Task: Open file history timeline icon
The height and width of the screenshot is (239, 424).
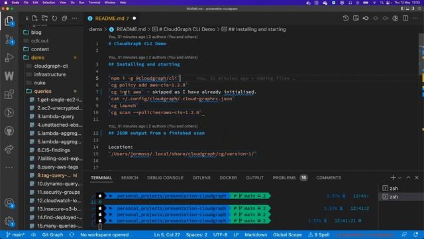Action: tap(346, 18)
